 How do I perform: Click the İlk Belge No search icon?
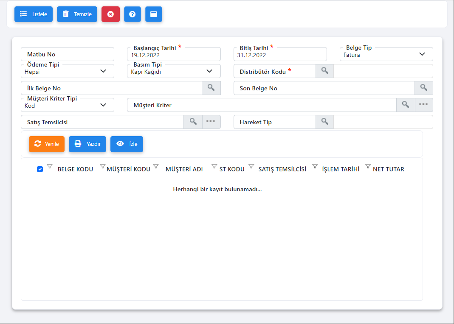coord(211,88)
